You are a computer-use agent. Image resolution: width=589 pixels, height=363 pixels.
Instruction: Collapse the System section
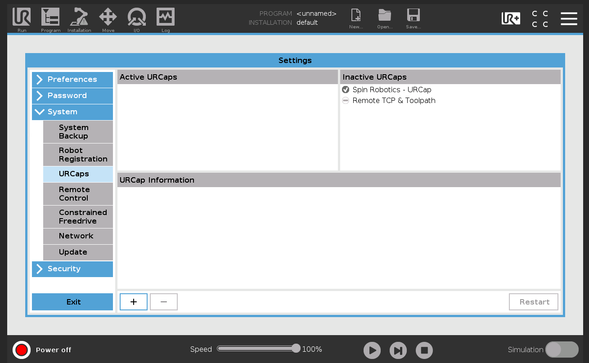click(72, 112)
